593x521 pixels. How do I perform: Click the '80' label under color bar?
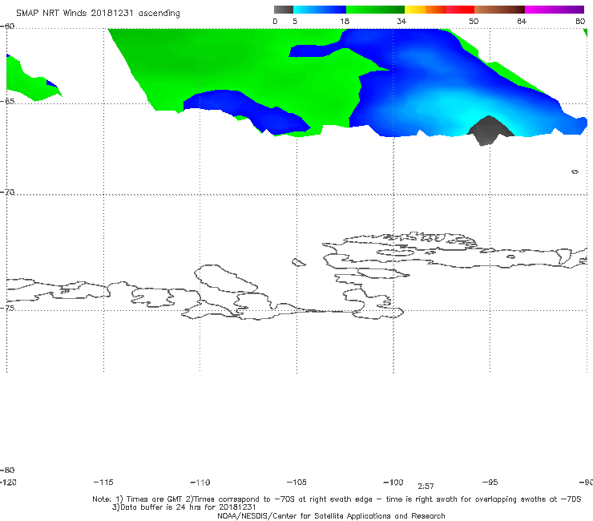580,22
